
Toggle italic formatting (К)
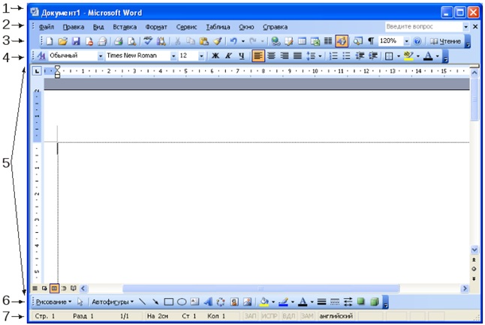(x=228, y=56)
